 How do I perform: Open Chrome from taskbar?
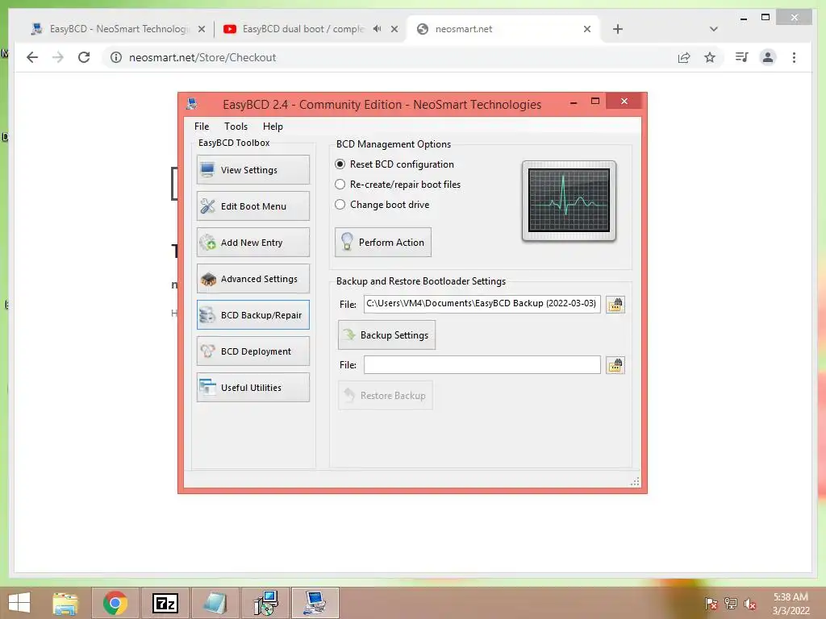[115, 603]
